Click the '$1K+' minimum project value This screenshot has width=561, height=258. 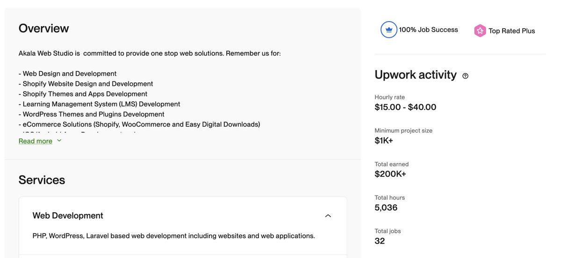tap(384, 140)
